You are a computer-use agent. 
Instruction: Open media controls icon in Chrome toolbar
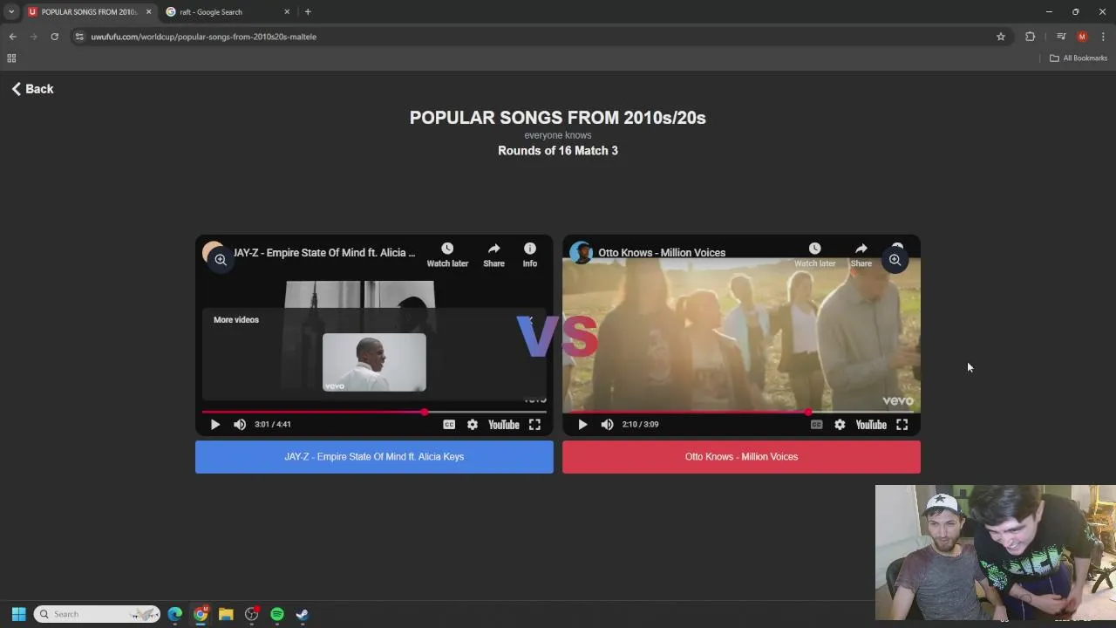(x=1061, y=37)
